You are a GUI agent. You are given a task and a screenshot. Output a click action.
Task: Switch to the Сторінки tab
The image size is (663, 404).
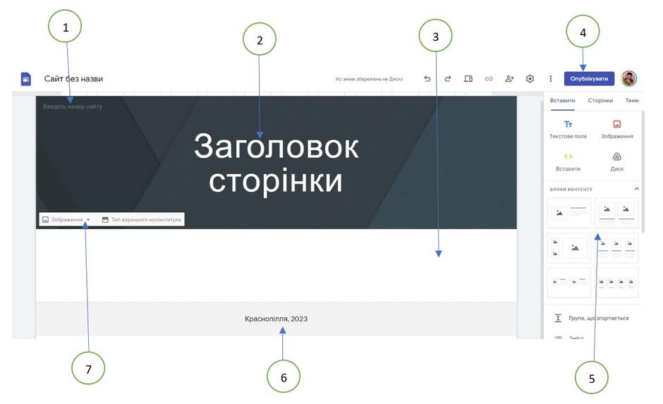tap(600, 101)
